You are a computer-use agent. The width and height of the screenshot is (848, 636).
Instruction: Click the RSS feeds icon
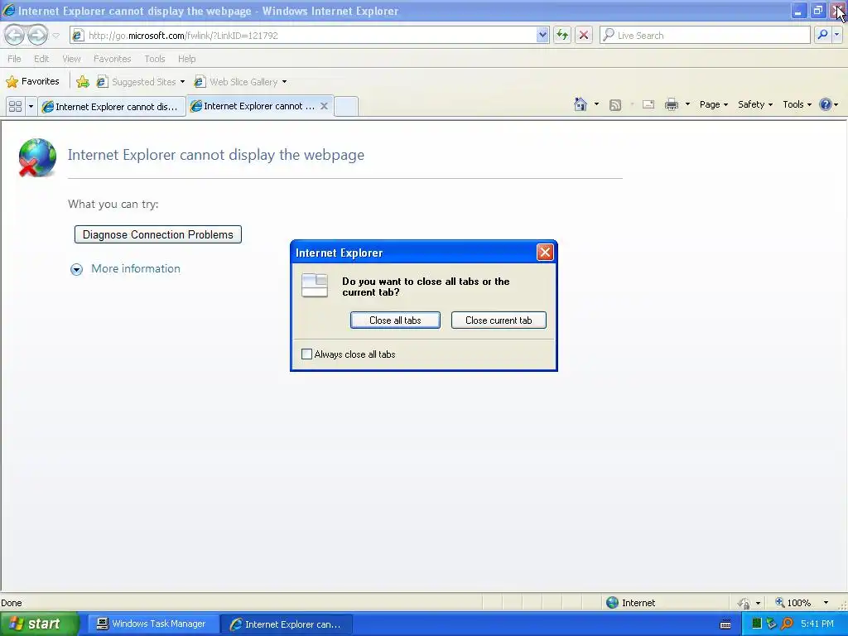[x=615, y=105]
